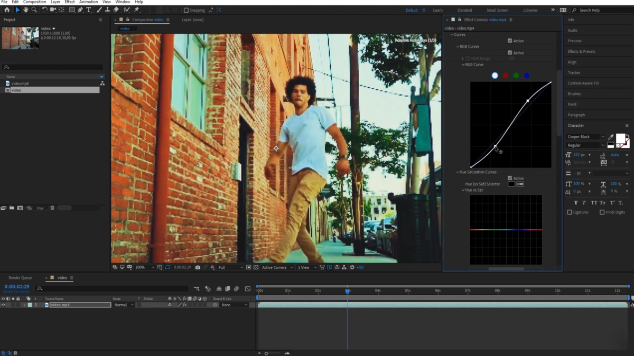Select the white RGB channel of the curve
Viewport: 634px width, 356px height.
point(495,76)
